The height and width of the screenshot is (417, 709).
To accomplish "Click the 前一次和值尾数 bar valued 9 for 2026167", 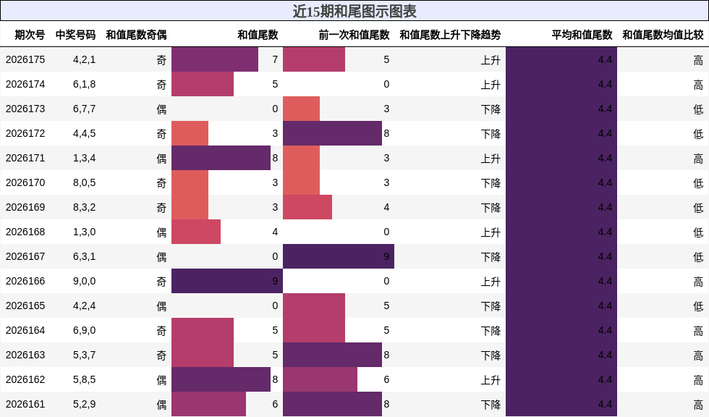I will point(339,256).
